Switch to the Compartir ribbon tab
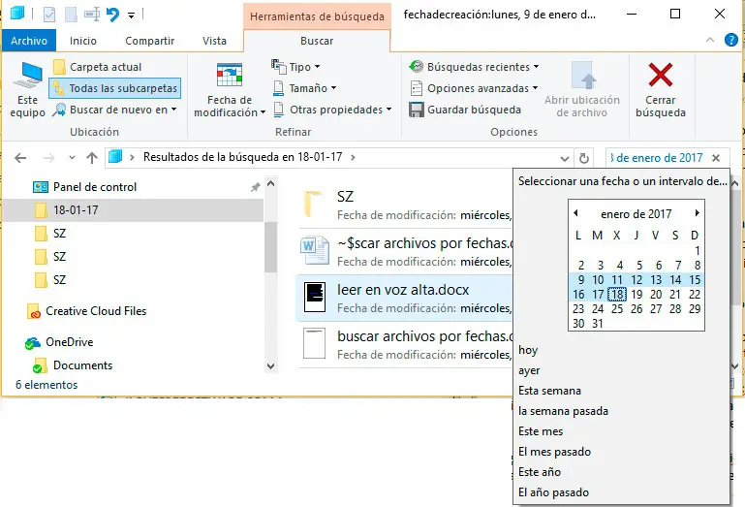 click(x=149, y=41)
